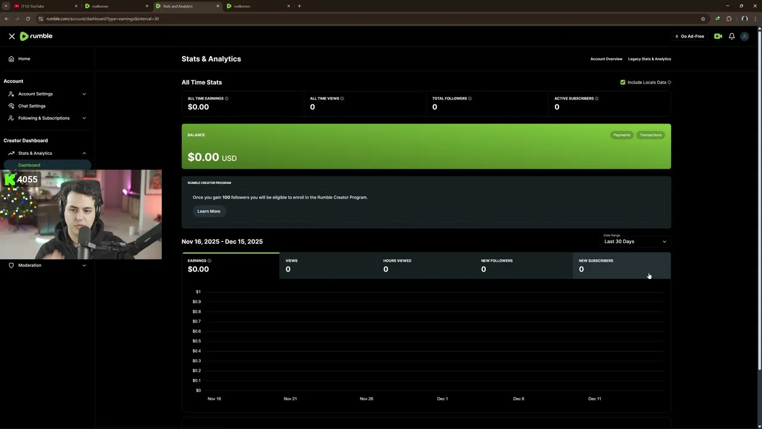Click the Nov 16, 2025 - Dec 15, 2025 heading
Screen dimensions: 762x429
(x=222, y=241)
